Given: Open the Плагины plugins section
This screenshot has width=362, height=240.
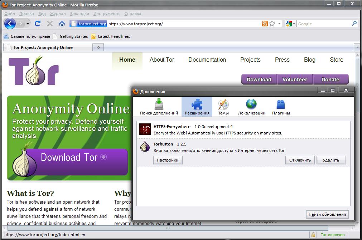Looking at the screenshot, I should click(x=281, y=107).
